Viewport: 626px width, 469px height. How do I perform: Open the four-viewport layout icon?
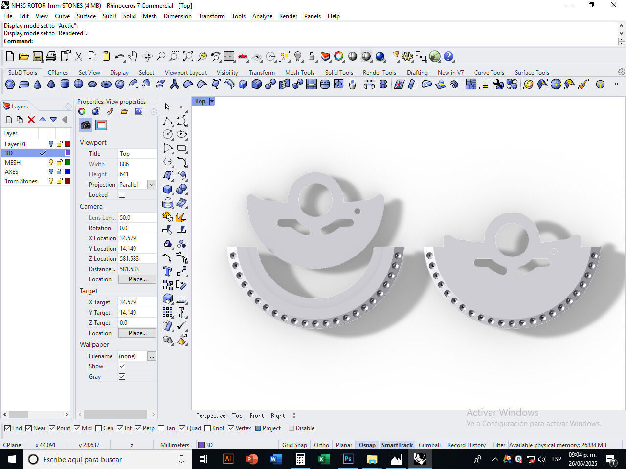click(x=229, y=56)
